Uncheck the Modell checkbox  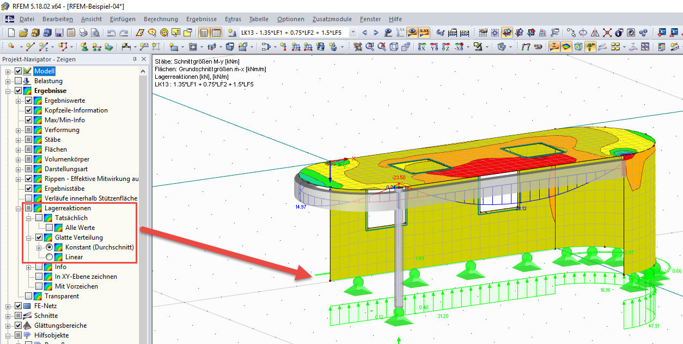tap(19, 71)
